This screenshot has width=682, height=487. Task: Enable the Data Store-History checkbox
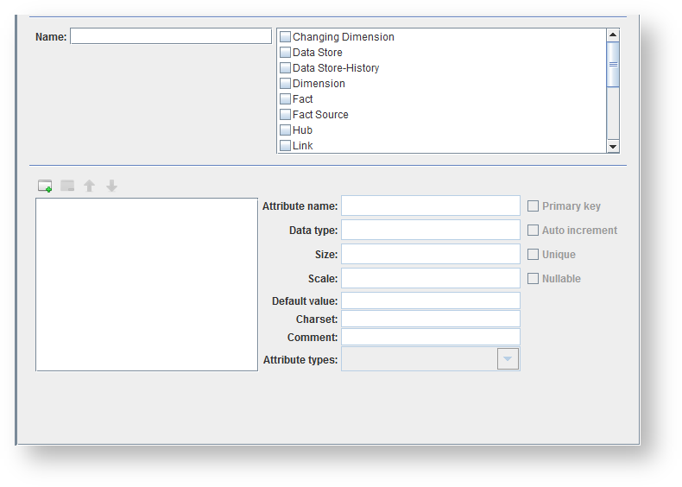[x=285, y=68]
